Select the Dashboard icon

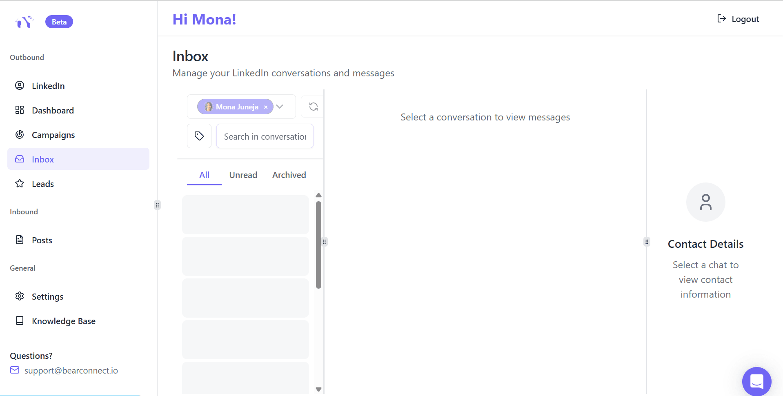click(x=19, y=110)
